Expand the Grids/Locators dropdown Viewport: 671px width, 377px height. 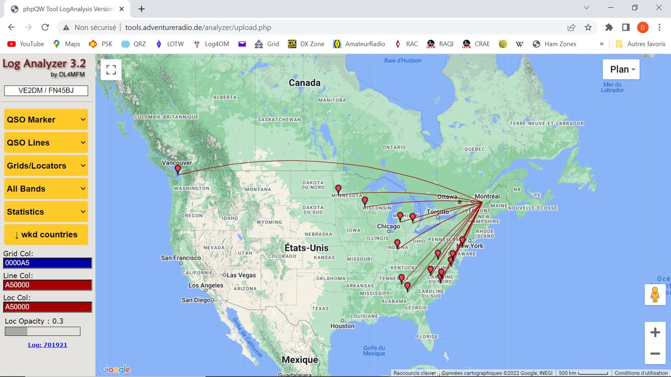point(46,165)
